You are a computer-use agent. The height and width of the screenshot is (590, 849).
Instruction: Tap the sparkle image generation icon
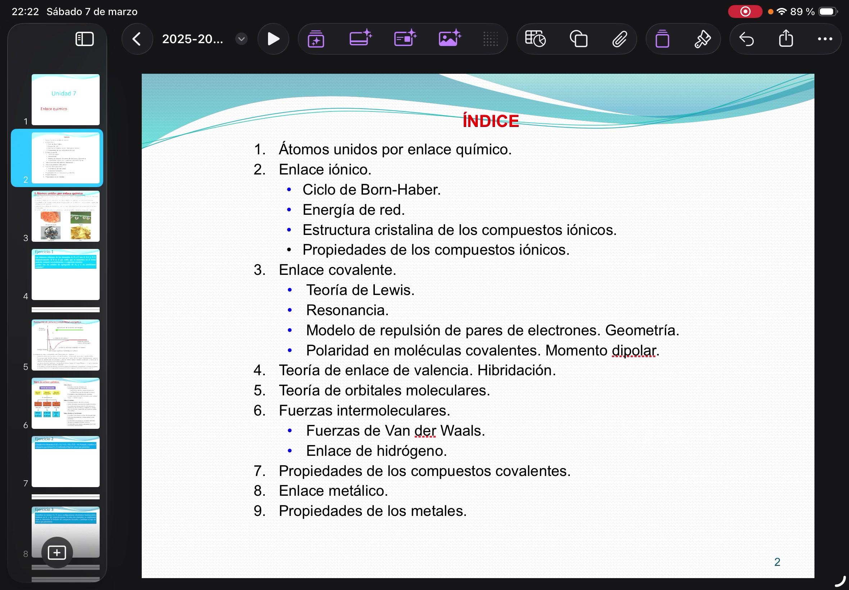click(449, 38)
